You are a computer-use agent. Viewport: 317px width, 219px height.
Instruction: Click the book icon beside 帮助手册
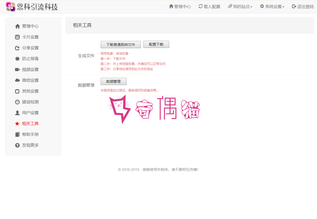point(17,134)
